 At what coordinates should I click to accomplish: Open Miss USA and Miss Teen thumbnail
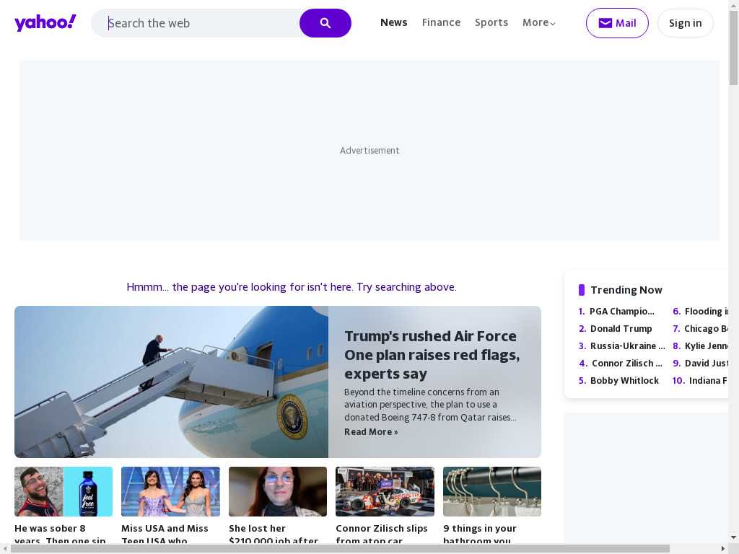pyautogui.click(x=170, y=491)
